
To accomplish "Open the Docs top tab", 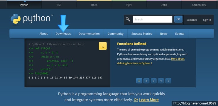I will (x=94, y=5).
